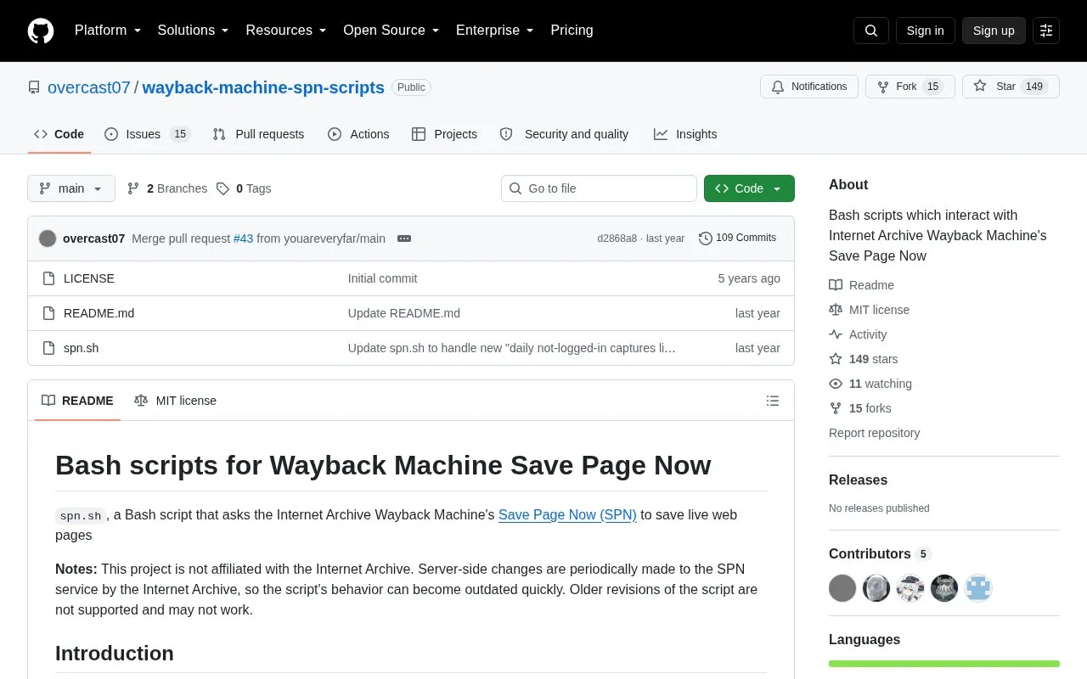Click the Sign in button
Viewport: 1087px width, 679px height.
click(926, 31)
